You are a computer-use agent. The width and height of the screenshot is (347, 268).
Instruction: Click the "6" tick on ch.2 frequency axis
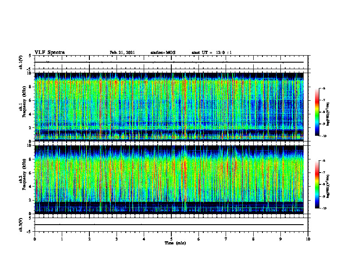point(31,173)
